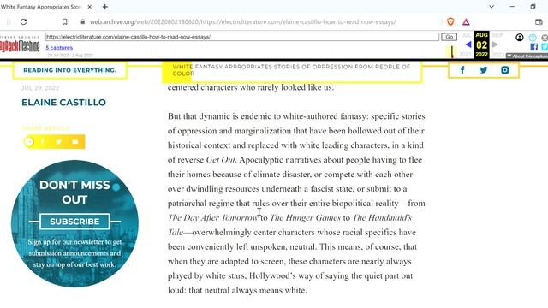Screen dimensions: 548x308
Task: Share capture on Twitter from Wayback toolbar
Action: [545, 47]
